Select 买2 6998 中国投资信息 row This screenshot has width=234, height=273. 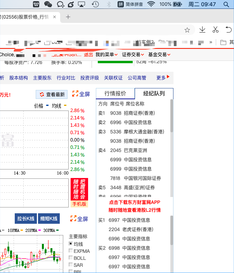[133, 248]
